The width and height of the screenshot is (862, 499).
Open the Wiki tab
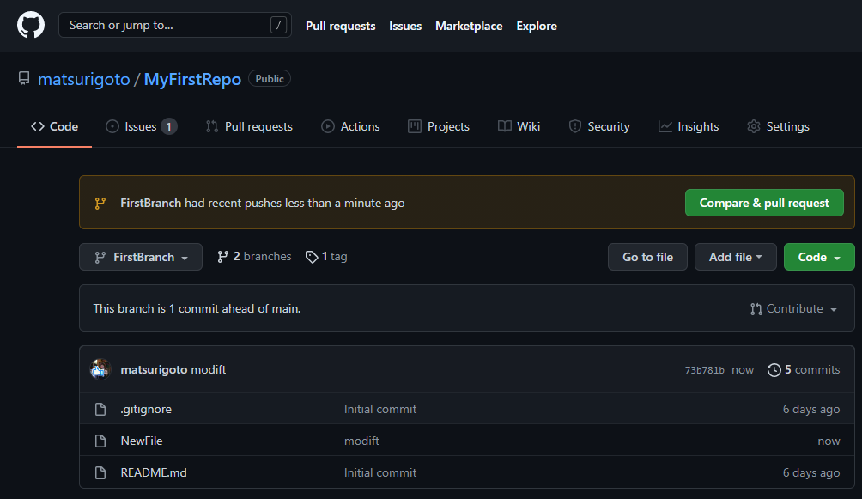[519, 126]
